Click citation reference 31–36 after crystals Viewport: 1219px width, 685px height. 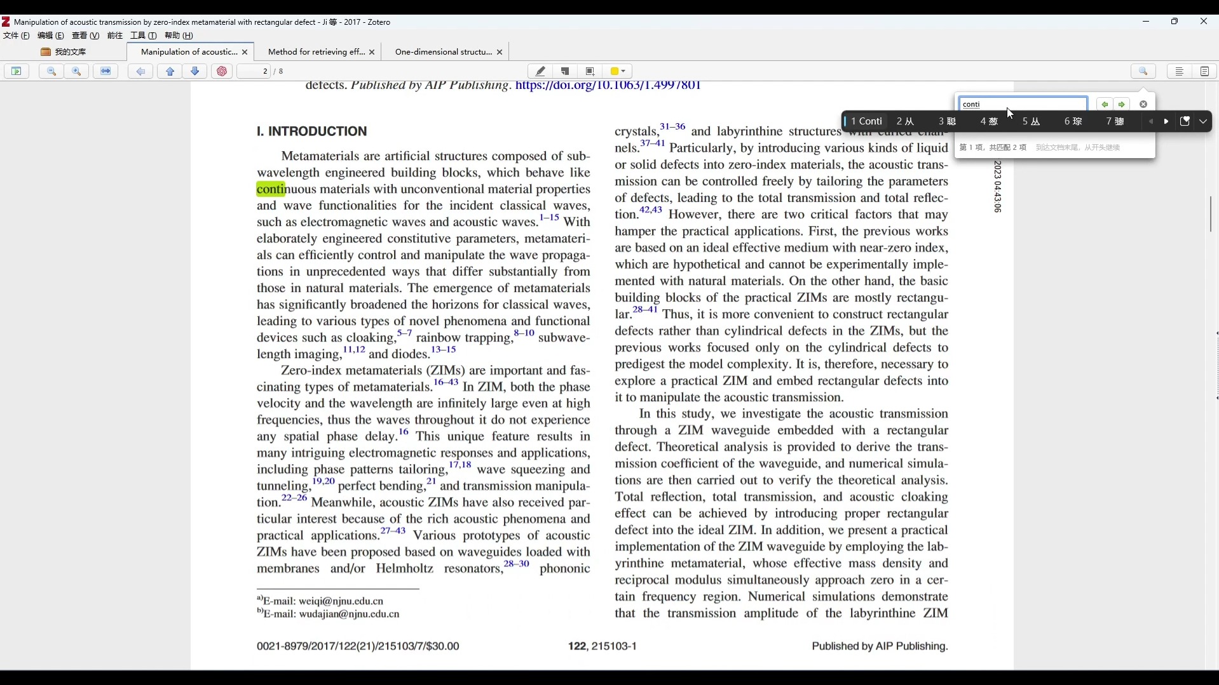[672, 126]
